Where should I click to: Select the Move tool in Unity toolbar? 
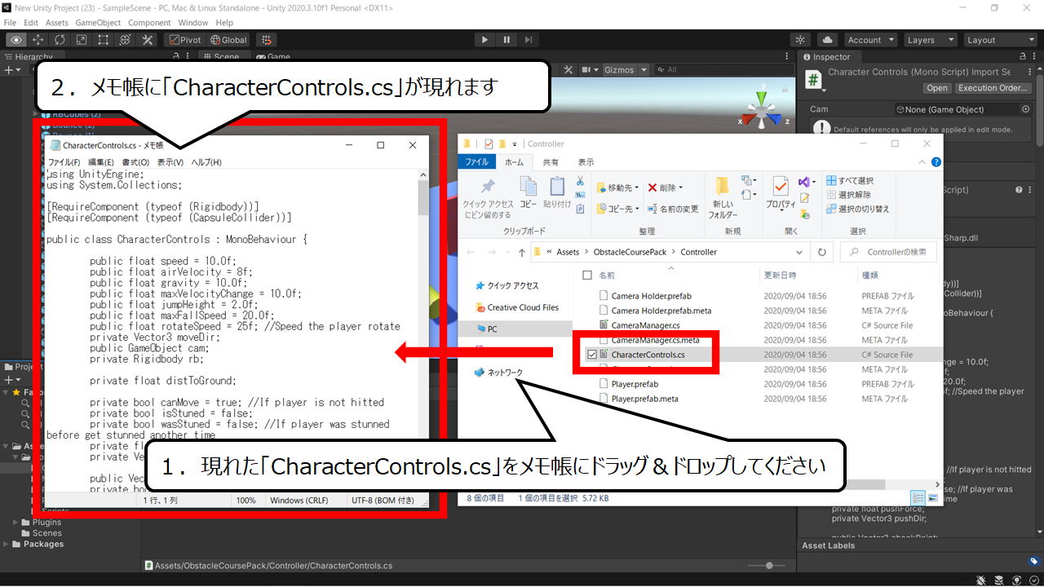pyautogui.click(x=38, y=39)
